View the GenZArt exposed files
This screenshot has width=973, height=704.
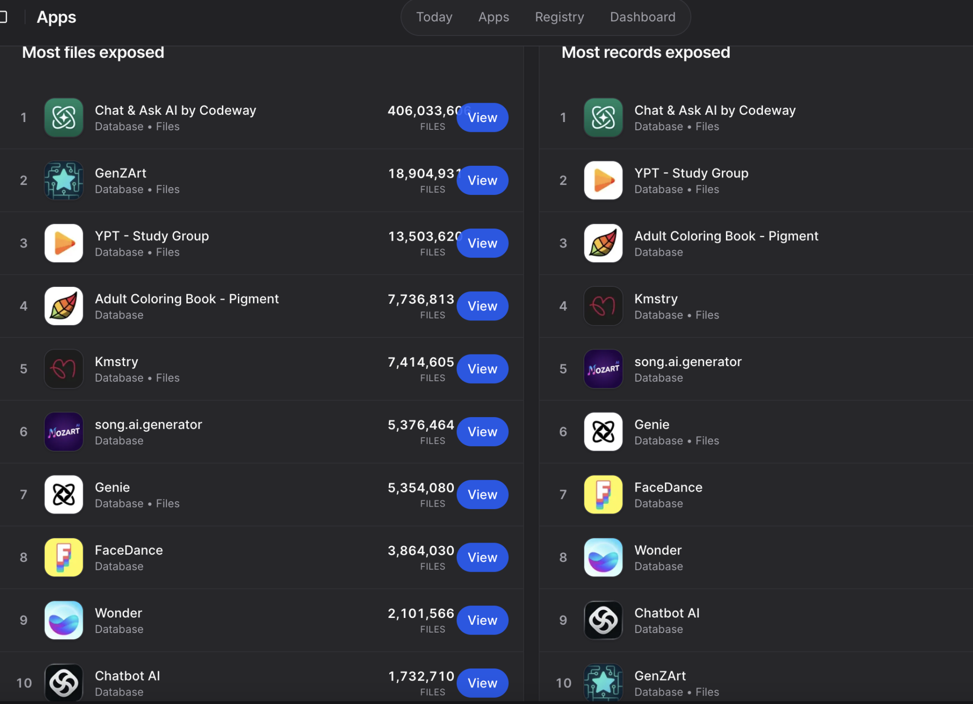[x=482, y=180]
